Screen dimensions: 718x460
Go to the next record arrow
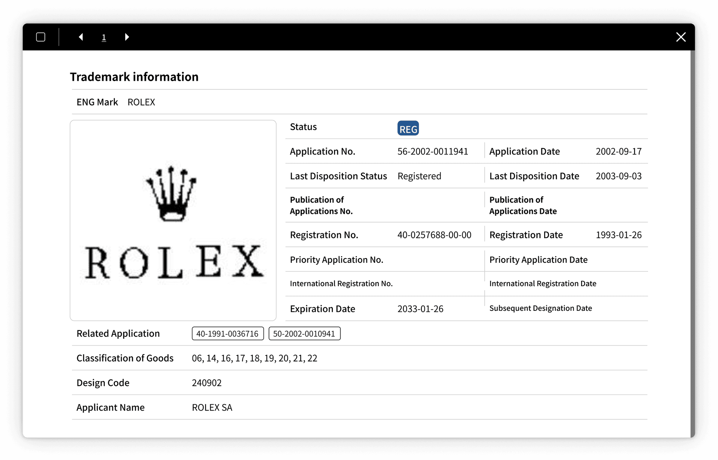[x=127, y=37]
